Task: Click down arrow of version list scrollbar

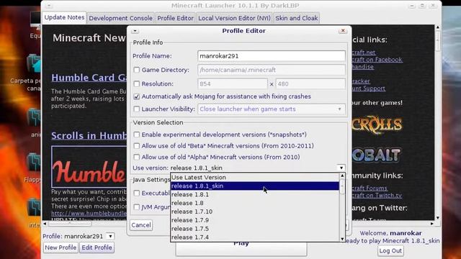Action: [342, 239]
